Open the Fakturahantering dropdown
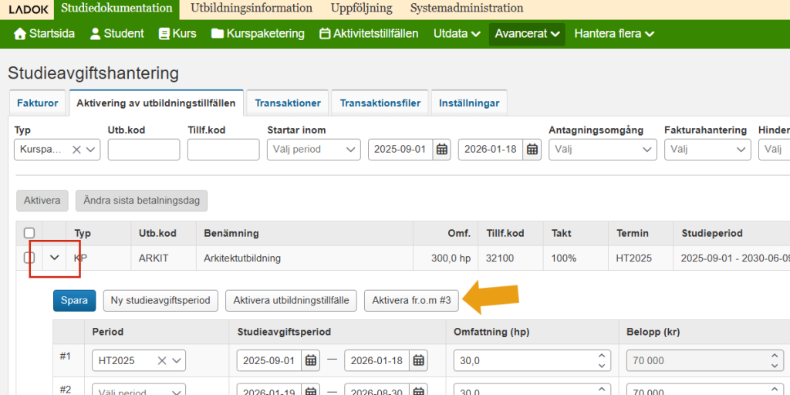Screen dimensions: 790x395 coord(707,150)
